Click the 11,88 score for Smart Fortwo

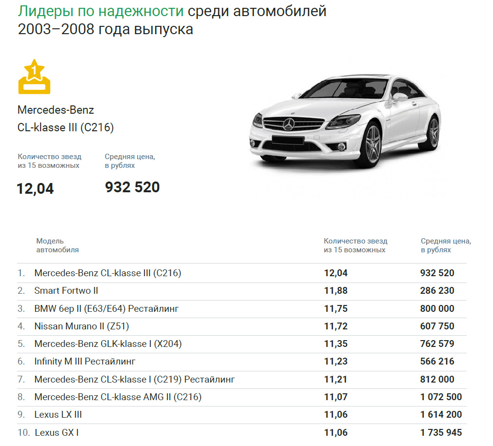pyautogui.click(x=336, y=291)
